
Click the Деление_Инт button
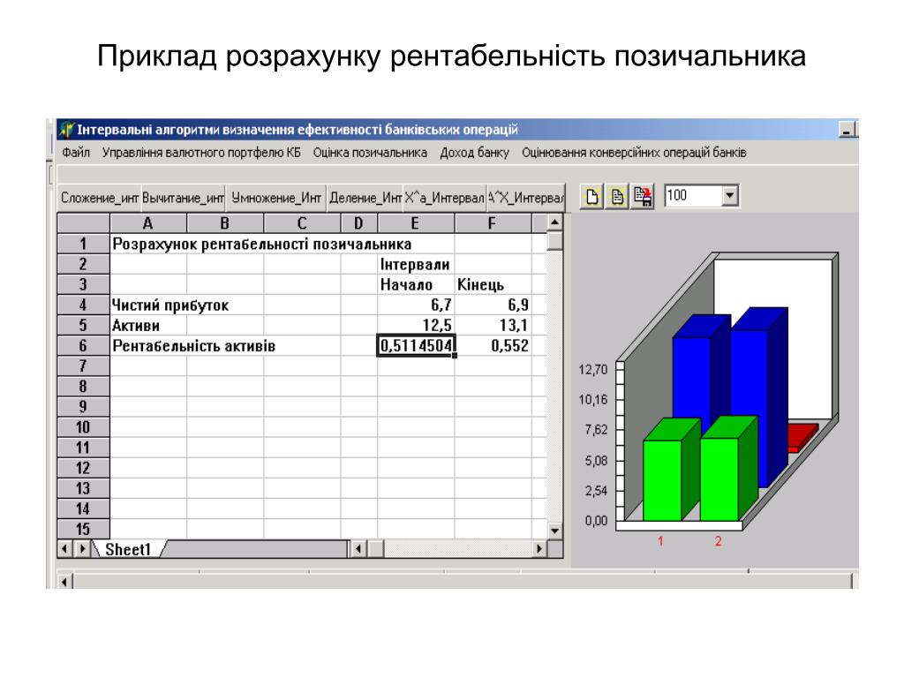(365, 198)
